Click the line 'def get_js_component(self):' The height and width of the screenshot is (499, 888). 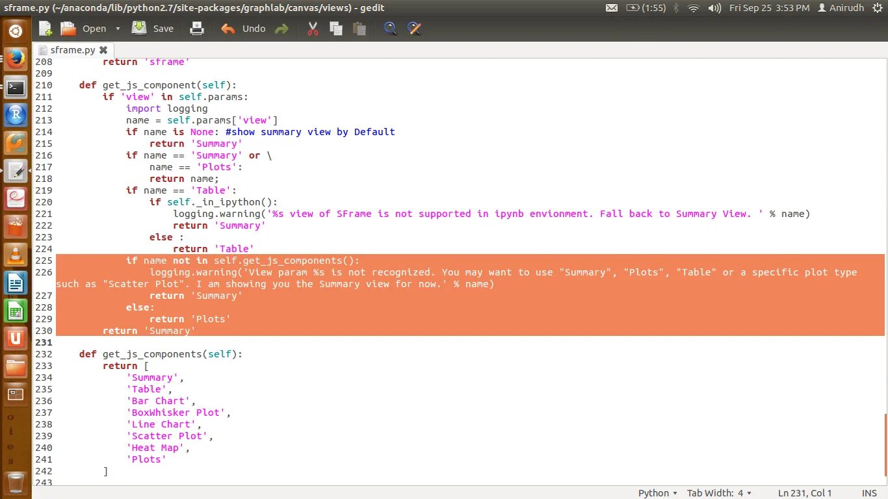pos(158,85)
